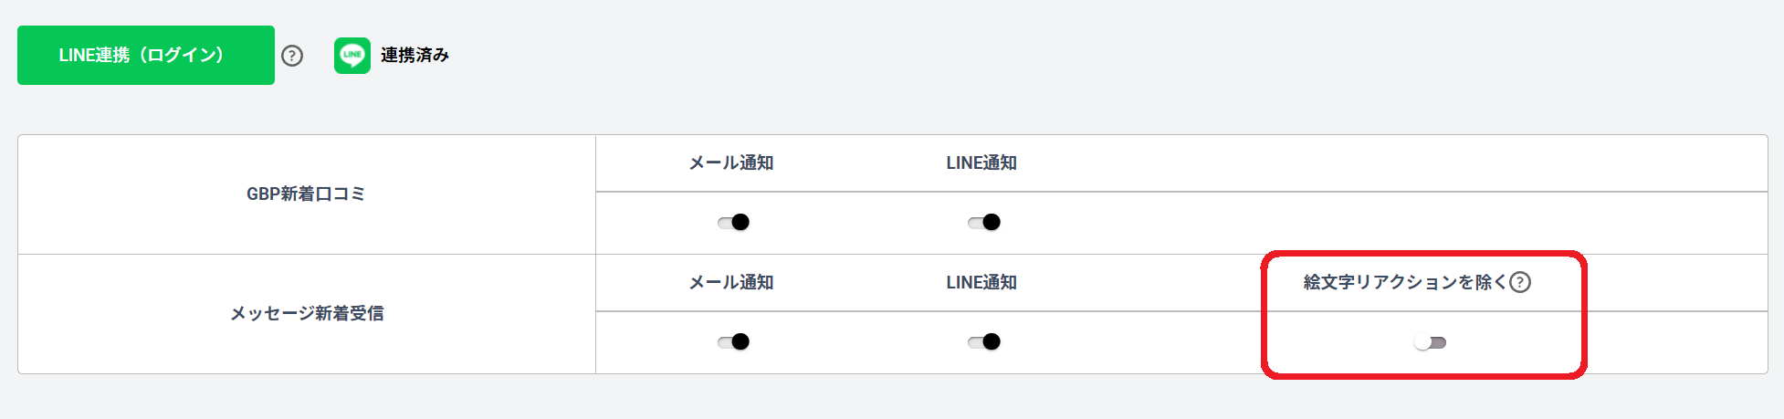Click the green LINE logo icon
Image resolution: width=1784 pixels, height=419 pixels.
[352, 56]
